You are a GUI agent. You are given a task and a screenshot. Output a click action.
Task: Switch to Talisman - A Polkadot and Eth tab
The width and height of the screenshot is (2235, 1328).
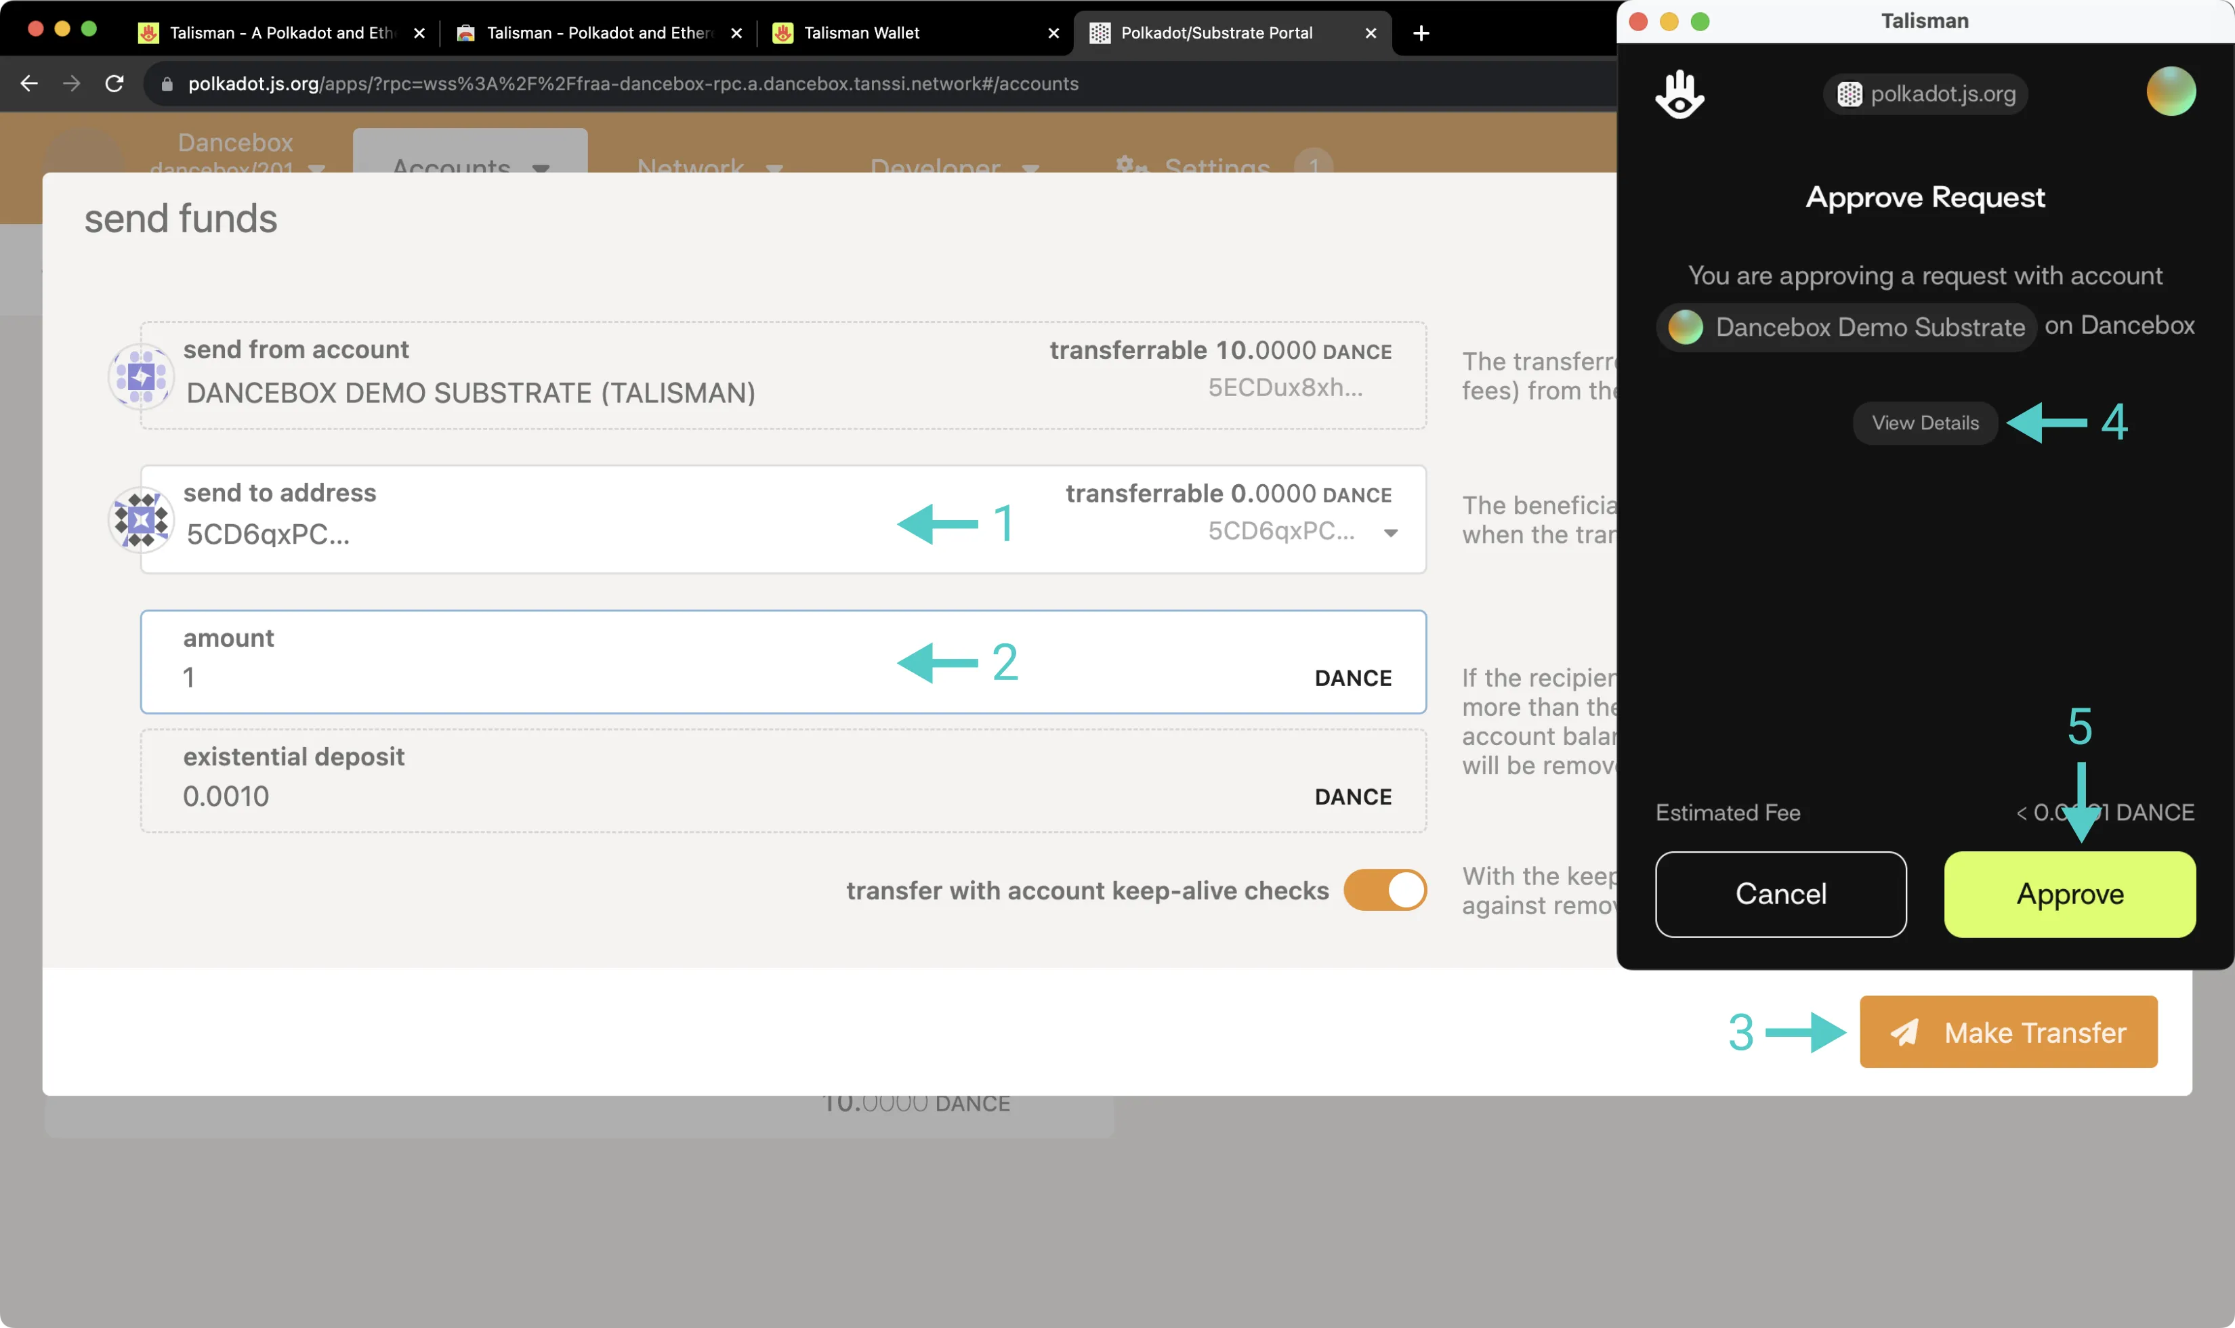[x=281, y=33]
